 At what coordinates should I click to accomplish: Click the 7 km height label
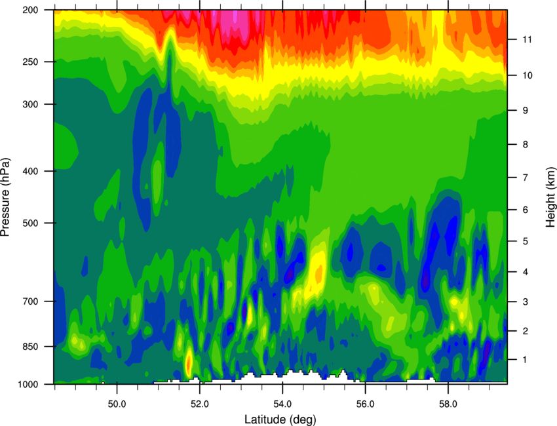[526, 178]
